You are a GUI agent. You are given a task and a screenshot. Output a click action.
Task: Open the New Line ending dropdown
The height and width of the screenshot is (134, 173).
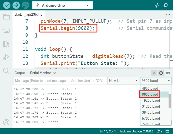click(x=123, y=81)
